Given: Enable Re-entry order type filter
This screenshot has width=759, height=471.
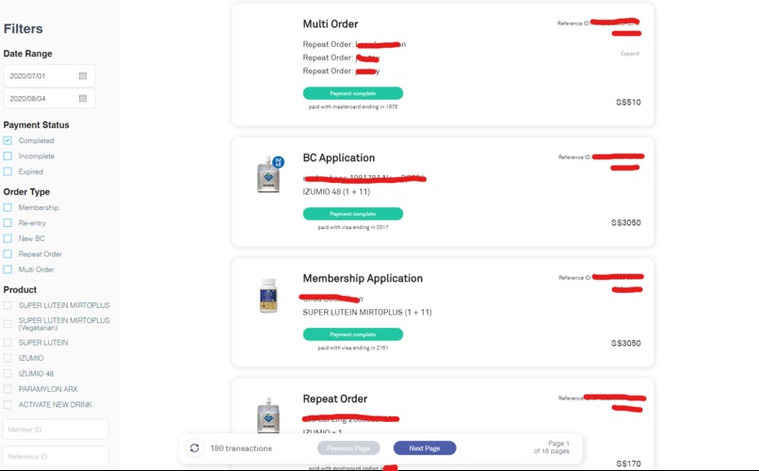Looking at the screenshot, I should click(8, 222).
